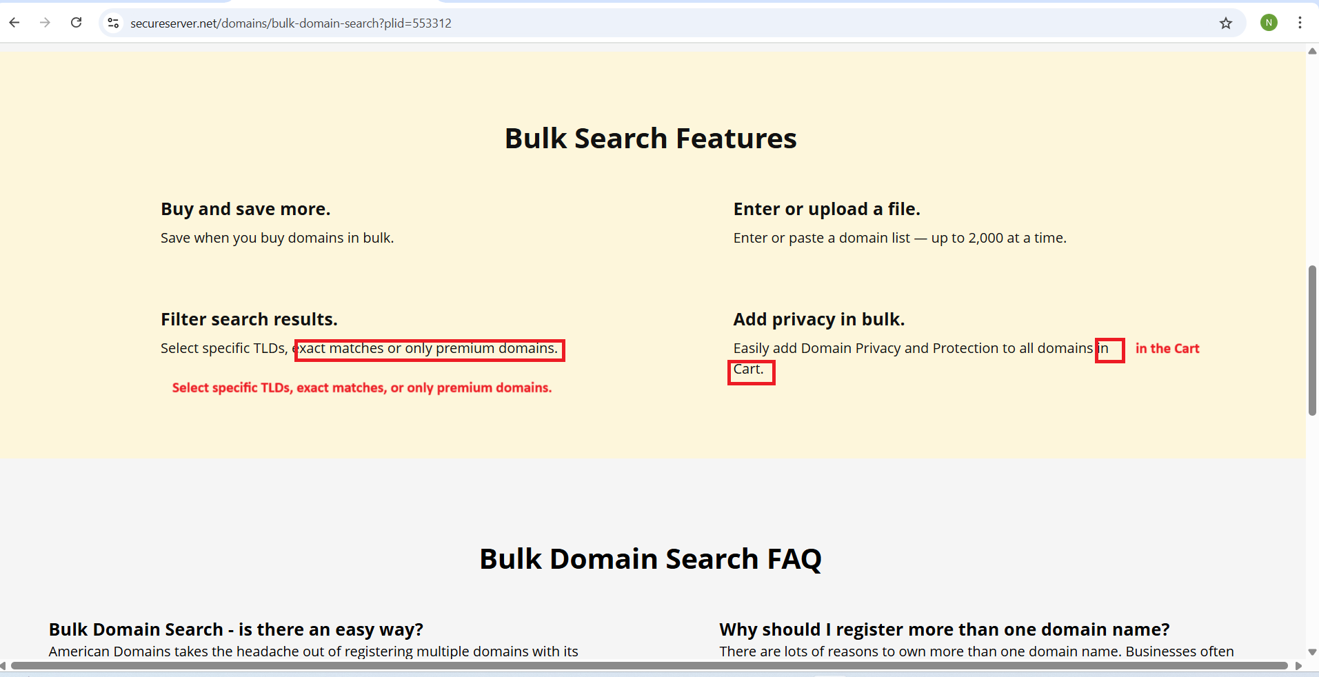Click the "Enter or upload a file." heading
The height and width of the screenshot is (677, 1319).
pyautogui.click(x=826, y=209)
